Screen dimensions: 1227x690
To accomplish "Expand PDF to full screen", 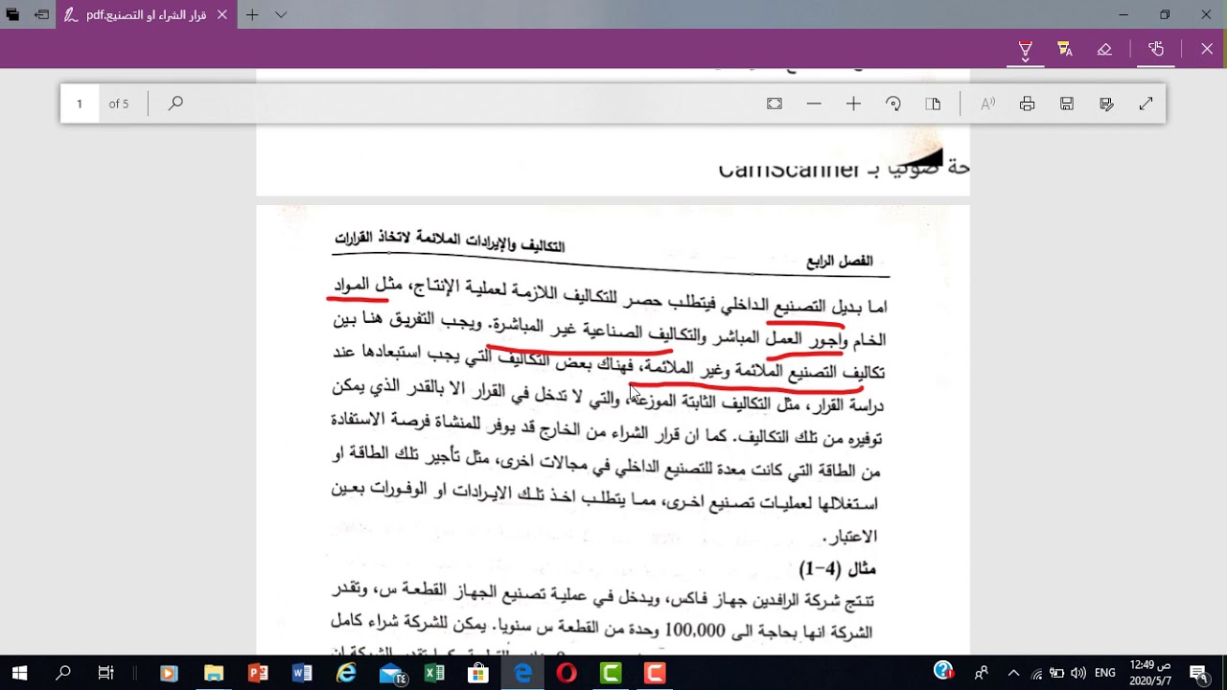I will [1146, 103].
